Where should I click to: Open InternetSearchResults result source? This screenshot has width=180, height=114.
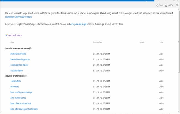pos(18,54)
